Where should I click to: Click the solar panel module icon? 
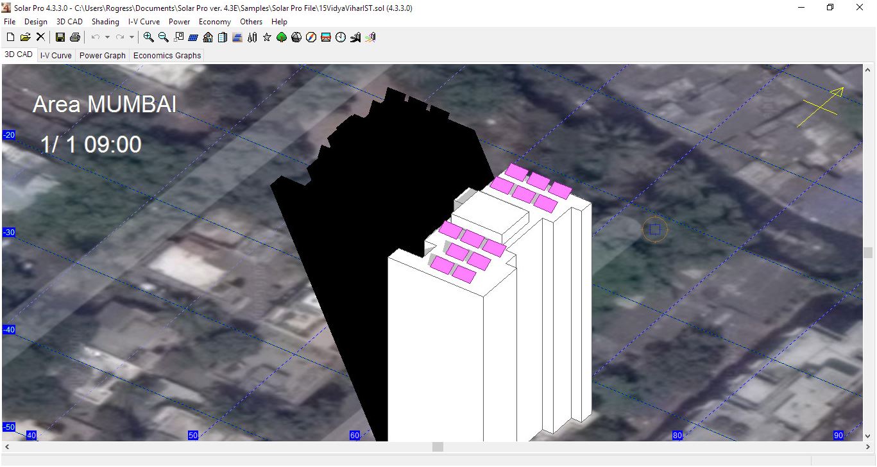[x=193, y=38]
